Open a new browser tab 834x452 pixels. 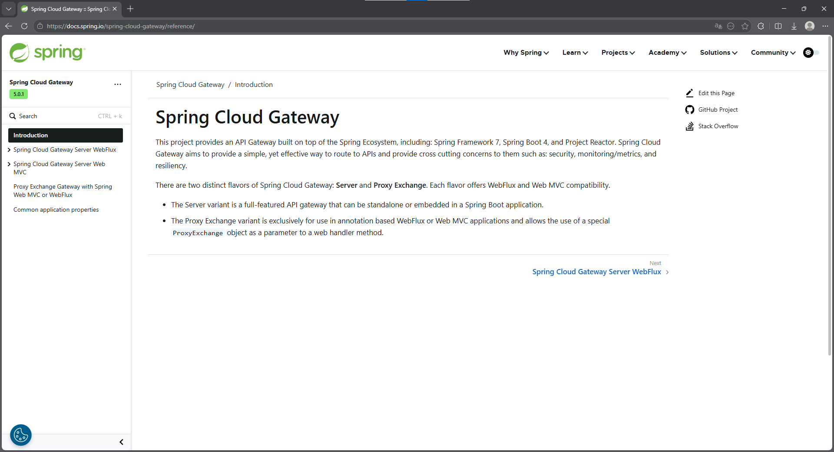click(x=130, y=9)
